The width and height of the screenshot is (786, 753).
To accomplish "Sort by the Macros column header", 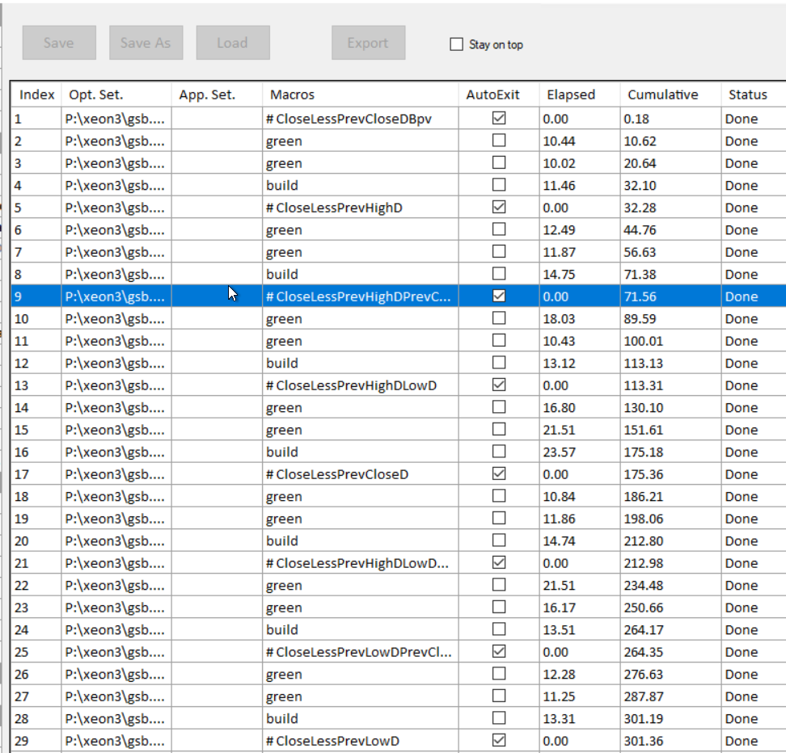I will tap(292, 95).
